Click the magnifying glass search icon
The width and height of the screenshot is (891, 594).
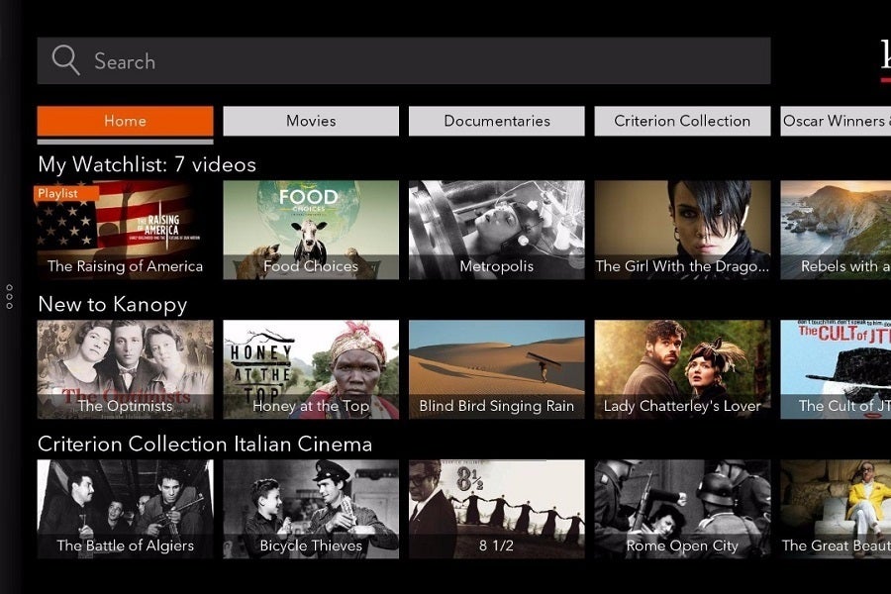65,60
